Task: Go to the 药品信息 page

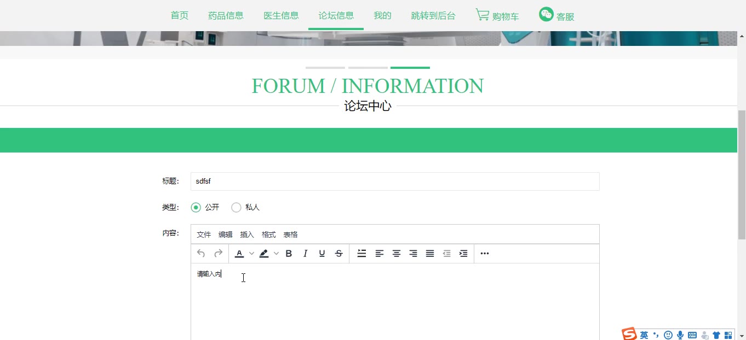Action: coord(226,16)
